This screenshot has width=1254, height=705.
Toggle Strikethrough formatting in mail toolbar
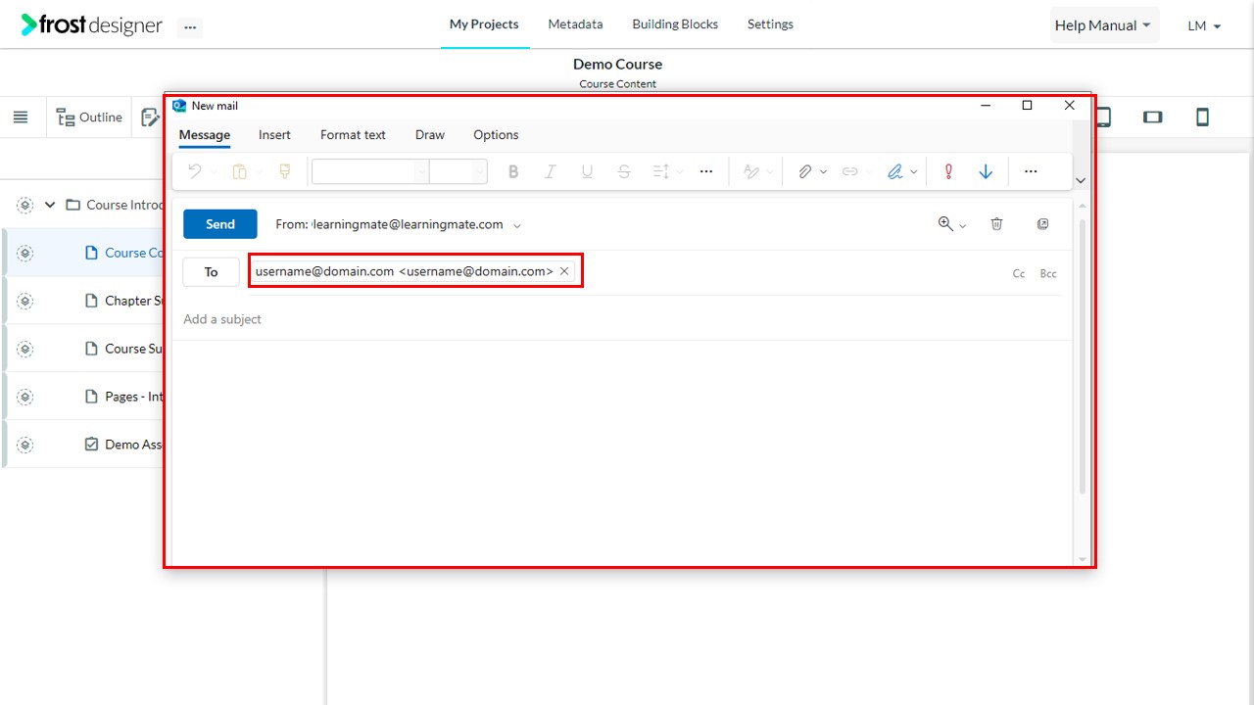point(624,172)
